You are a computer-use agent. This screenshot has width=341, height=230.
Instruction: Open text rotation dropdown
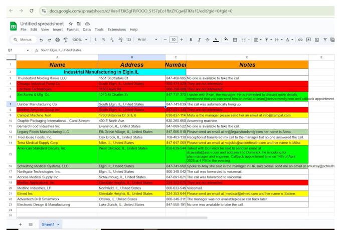(289, 40)
